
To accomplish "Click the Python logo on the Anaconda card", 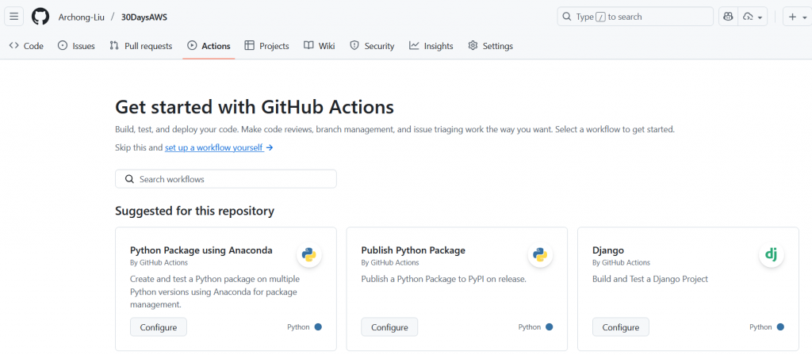I will (309, 254).
